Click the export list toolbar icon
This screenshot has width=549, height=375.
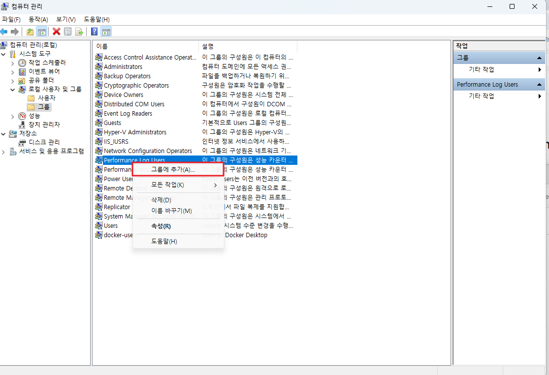[x=79, y=31]
